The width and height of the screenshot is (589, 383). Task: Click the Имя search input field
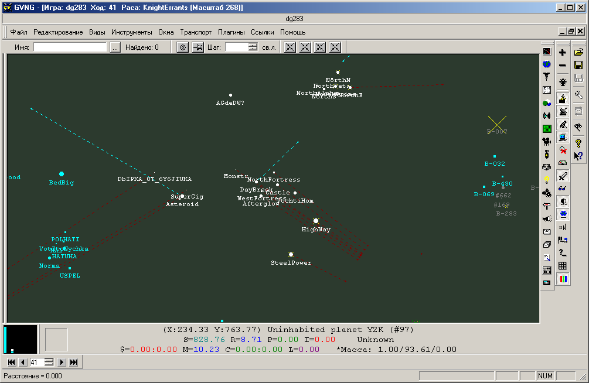(70, 47)
